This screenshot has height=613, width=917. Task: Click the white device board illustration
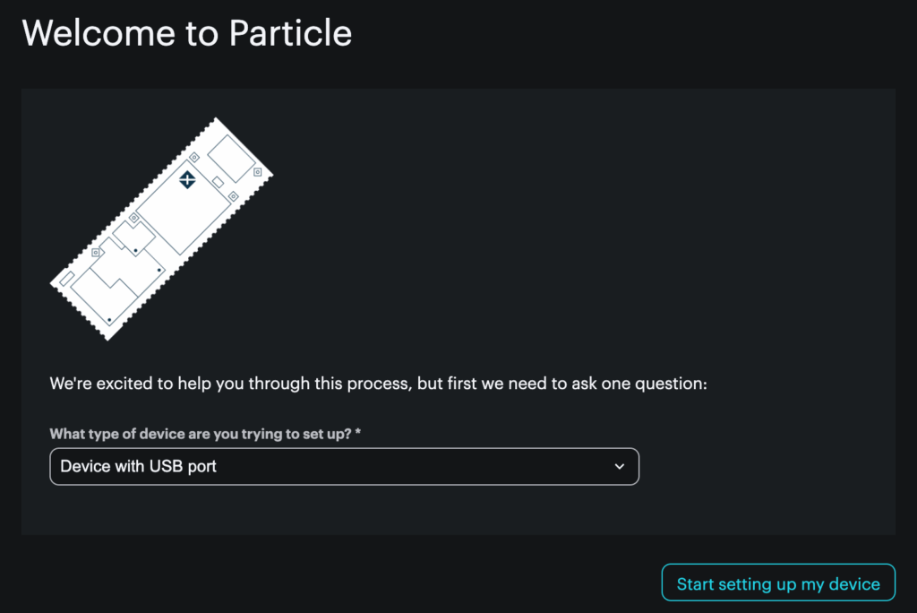(x=161, y=229)
